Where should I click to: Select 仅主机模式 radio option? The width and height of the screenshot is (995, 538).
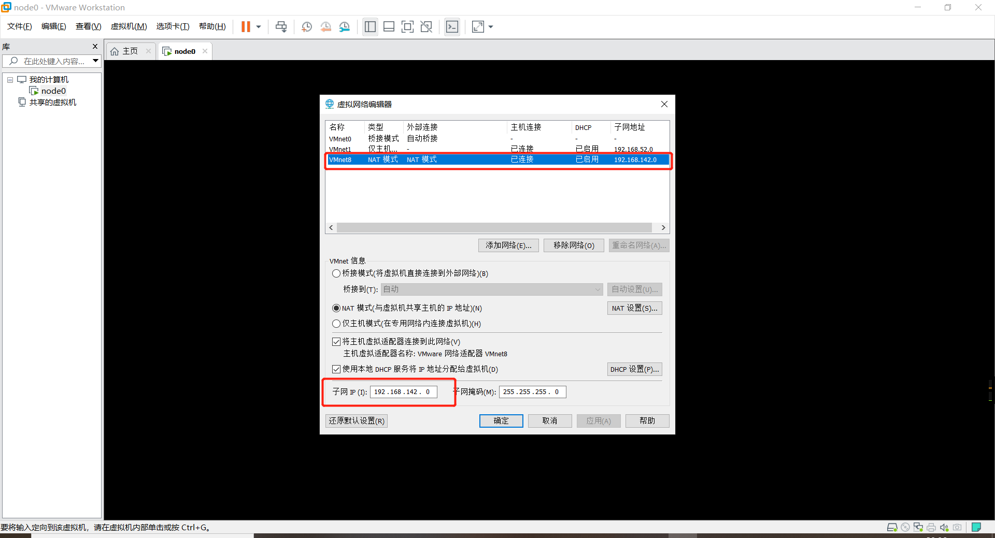coord(336,323)
